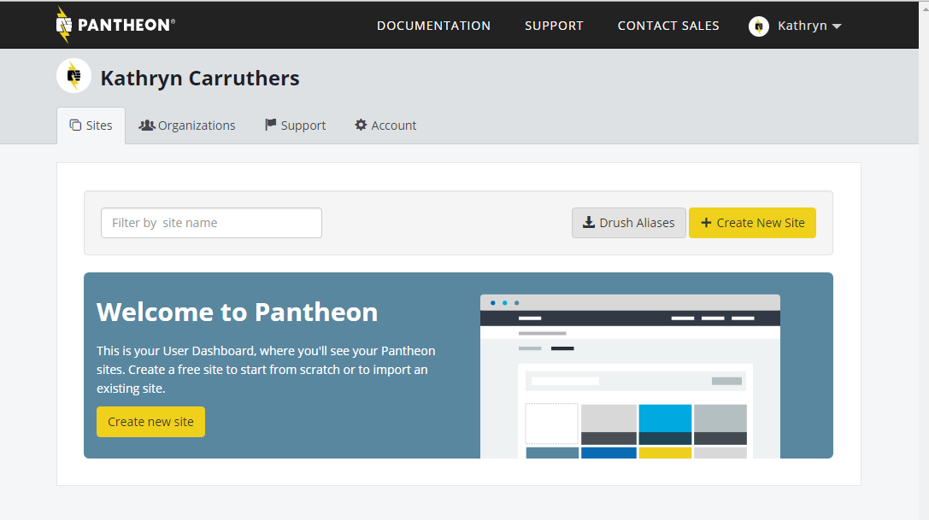Click the Kathryn Carruthers heading
Viewport: 929px width, 520px height.
[x=200, y=79]
